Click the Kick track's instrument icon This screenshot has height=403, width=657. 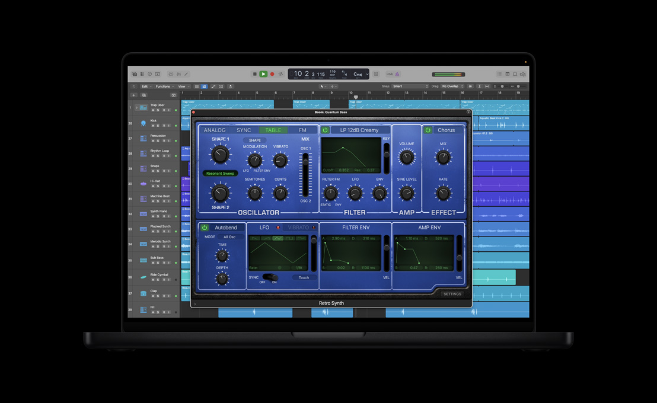pos(143,123)
